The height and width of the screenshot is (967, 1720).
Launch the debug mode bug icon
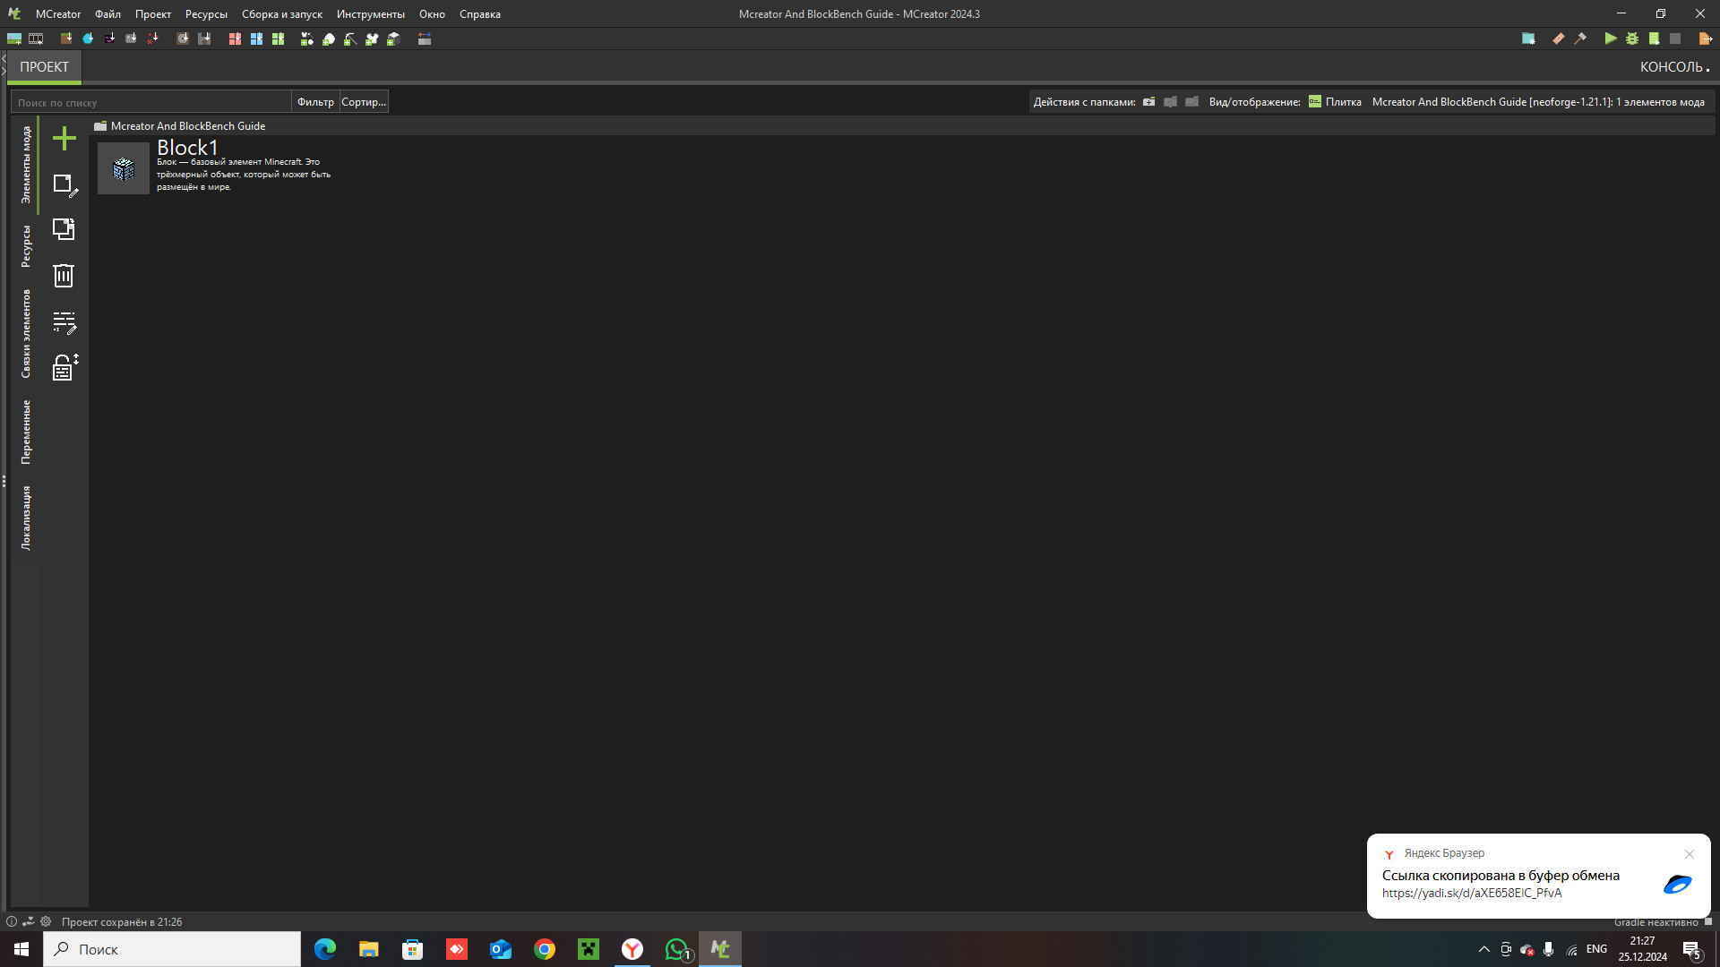(1632, 39)
